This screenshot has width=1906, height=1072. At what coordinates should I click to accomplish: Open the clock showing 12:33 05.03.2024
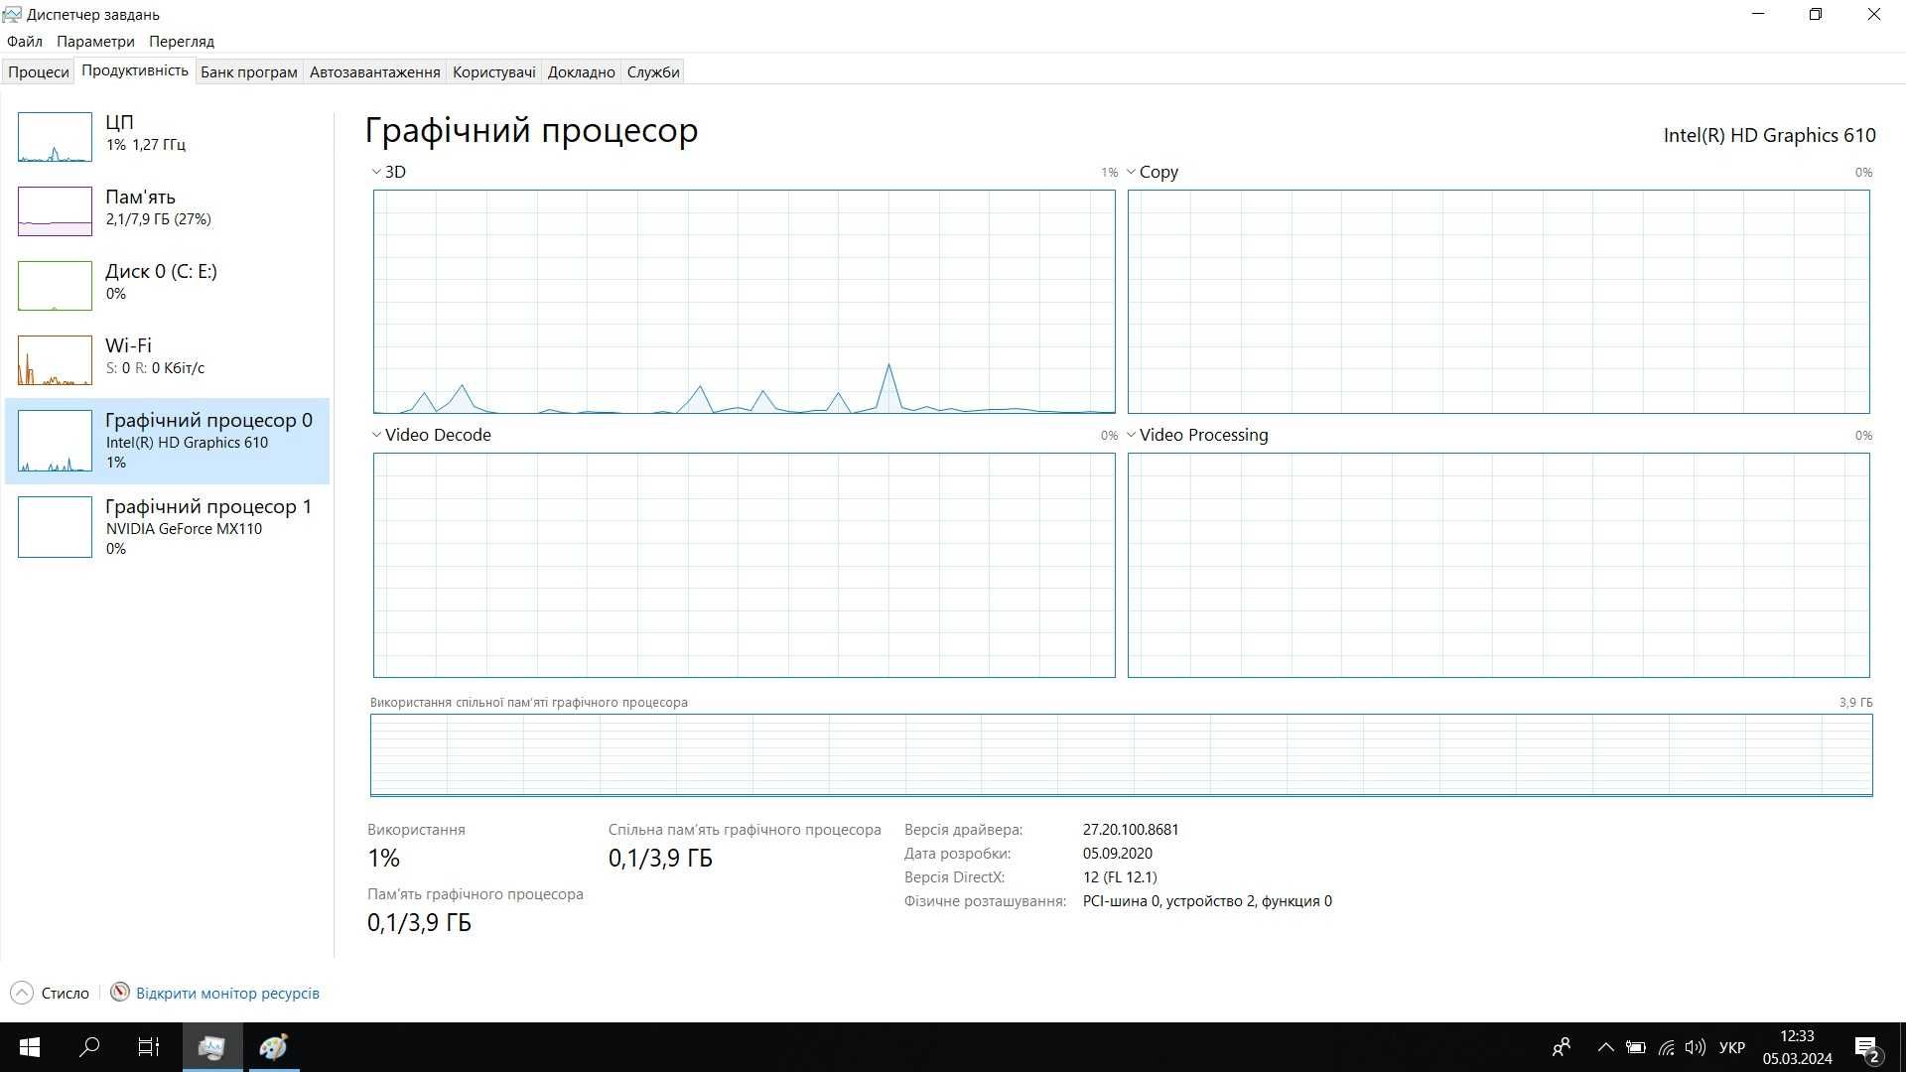tap(1797, 1047)
